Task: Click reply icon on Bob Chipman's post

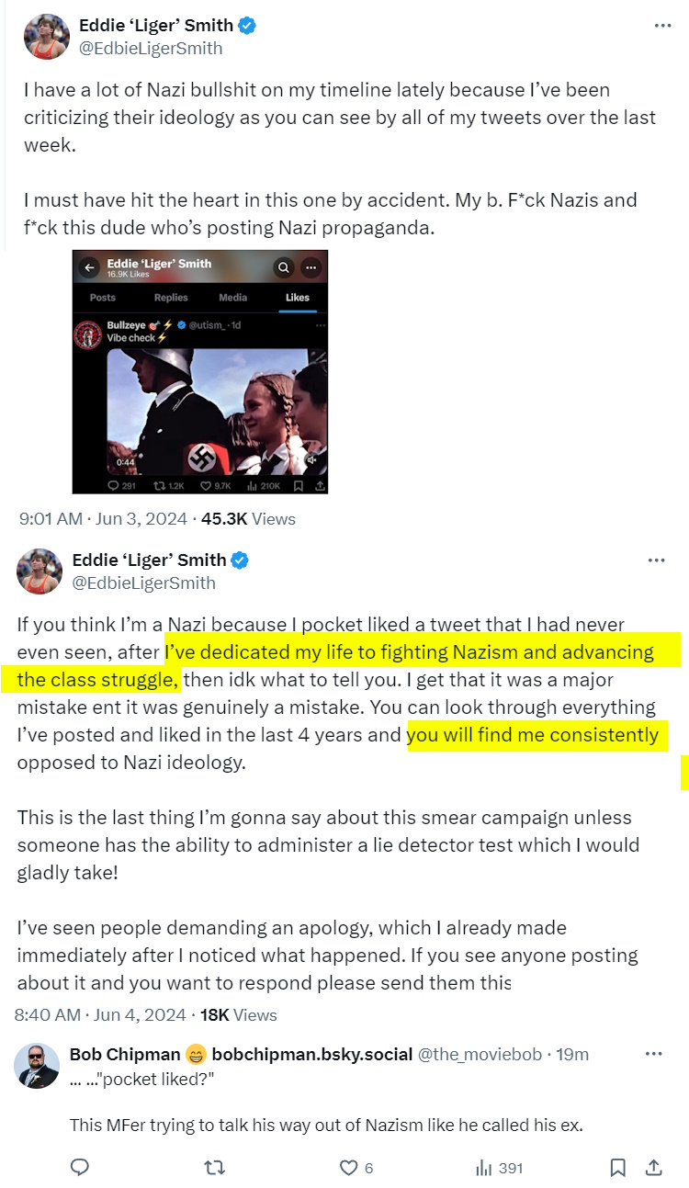Action: pos(80,1168)
